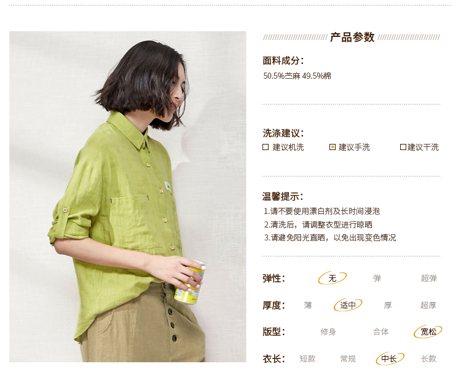Select the circled 中长 garment length
Screen dimensions: 461x385
(x=390, y=359)
